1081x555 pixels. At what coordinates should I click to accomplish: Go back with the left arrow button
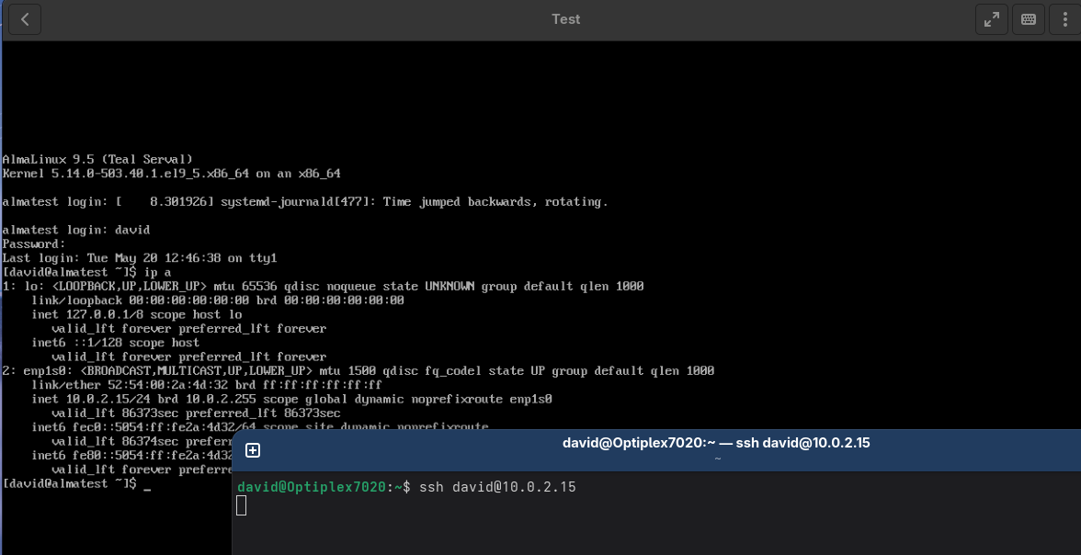pos(25,19)
